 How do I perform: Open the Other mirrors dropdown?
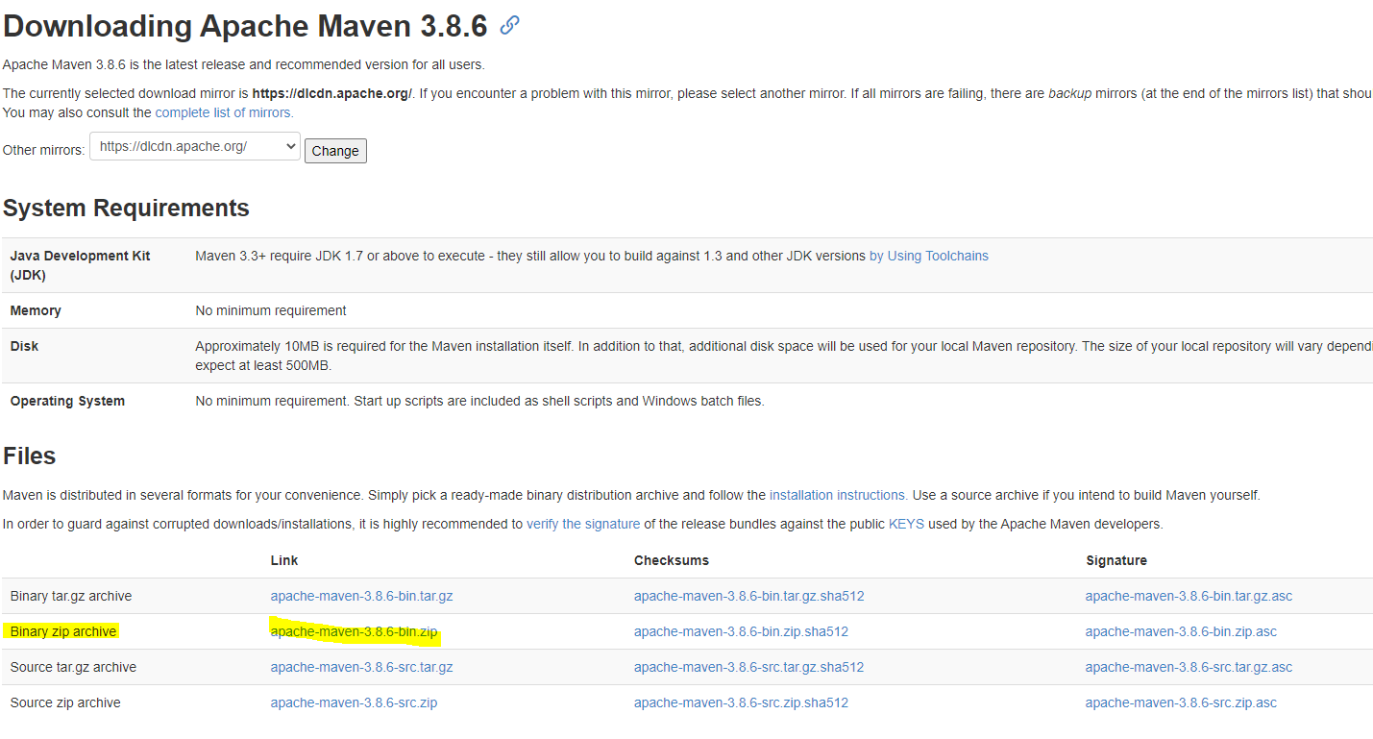pyautogui.click(x=195, y=147)
